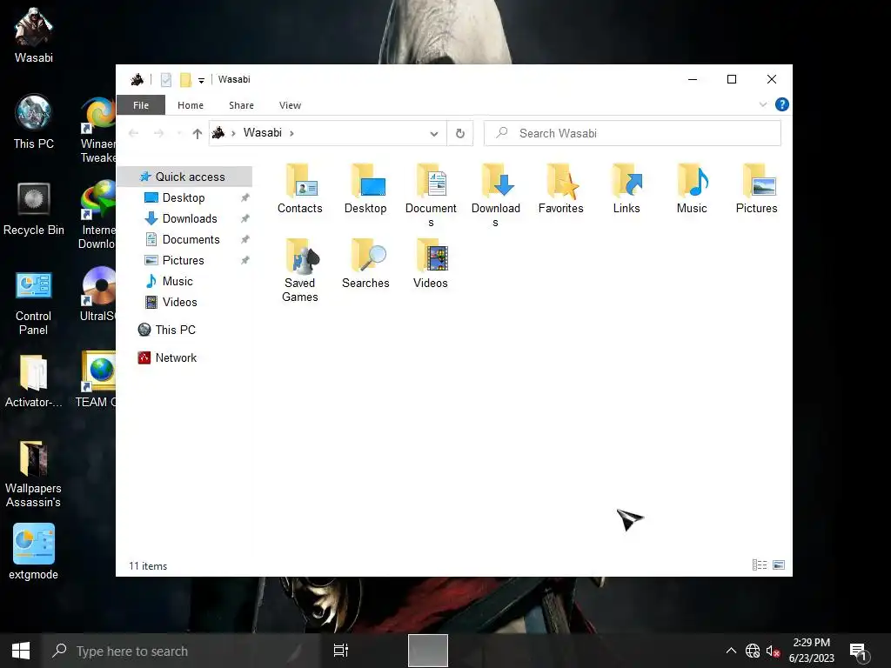The width and height of the screenshot is (891, 668).
Task: Open the Contacts folder
Action: [x=300, y=189]
